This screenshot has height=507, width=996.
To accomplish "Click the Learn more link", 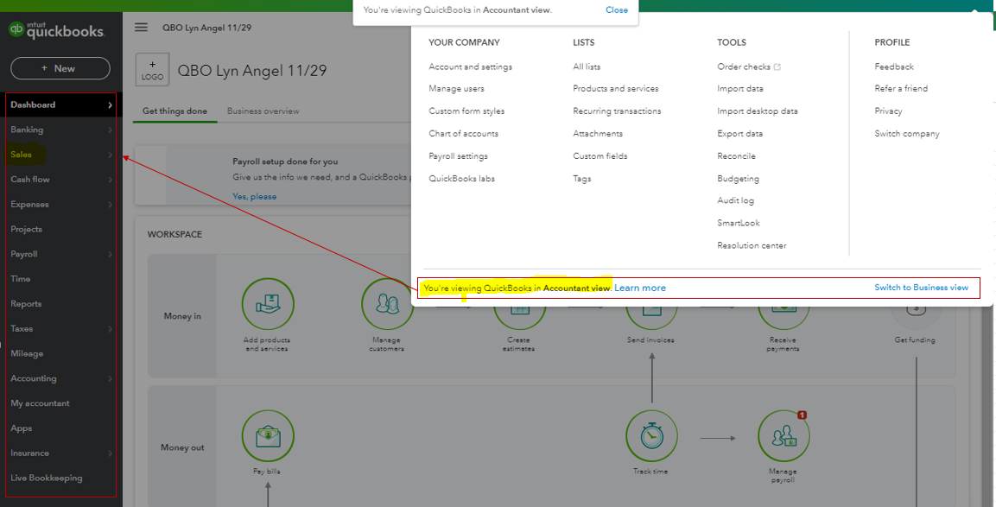I will tap(639, 288).
